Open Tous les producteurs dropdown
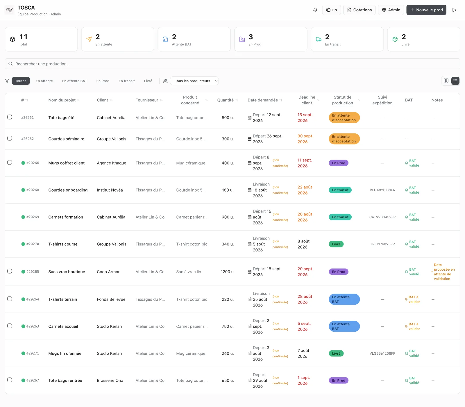This screenshot has height=407, width=465. click(x=194, y=81)
